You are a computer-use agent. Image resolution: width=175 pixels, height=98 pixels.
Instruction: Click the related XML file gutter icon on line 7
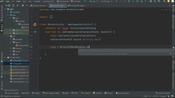click(x=35, y=24)
